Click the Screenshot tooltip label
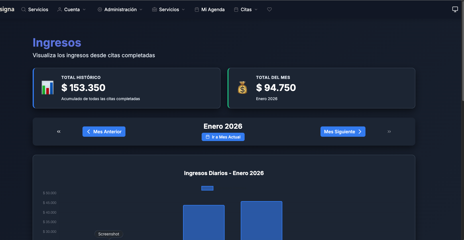The image size is (464, 240). click(x=109, y=234)
